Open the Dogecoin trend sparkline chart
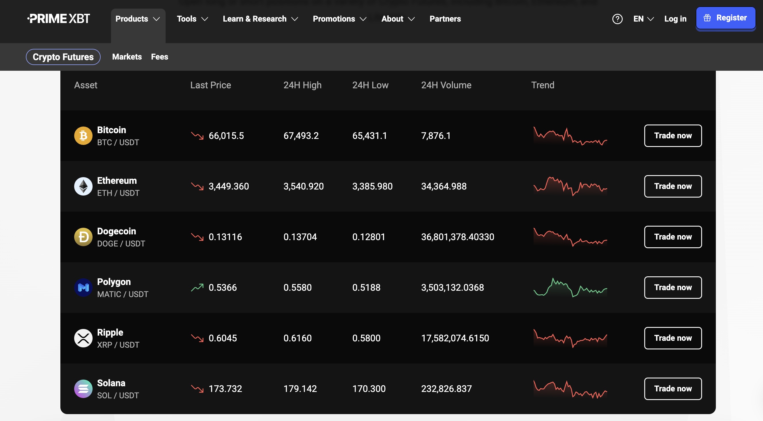 click(x=570, y=237)
